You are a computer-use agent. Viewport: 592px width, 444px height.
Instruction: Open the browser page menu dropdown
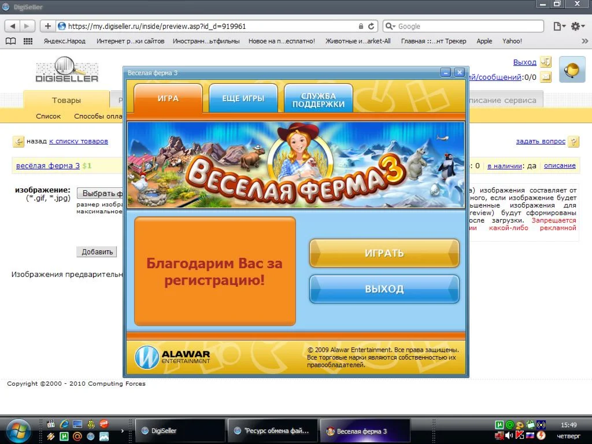coord(559,26)
